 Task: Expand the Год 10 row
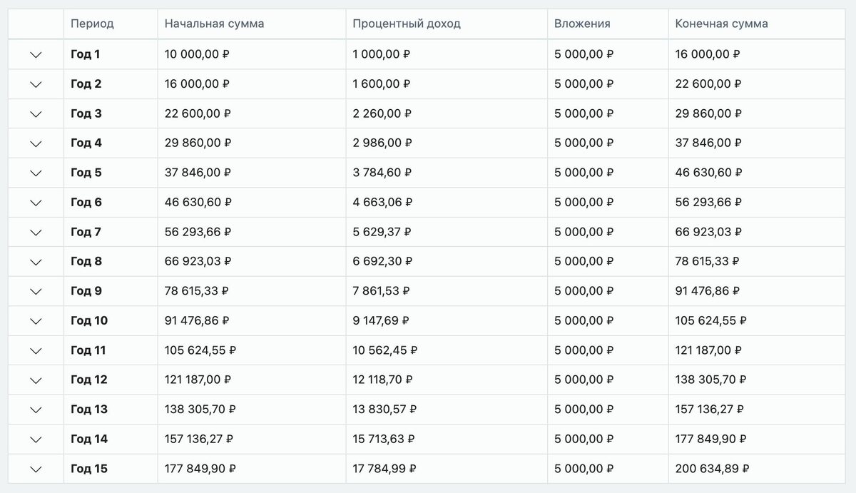click(36, 321)
